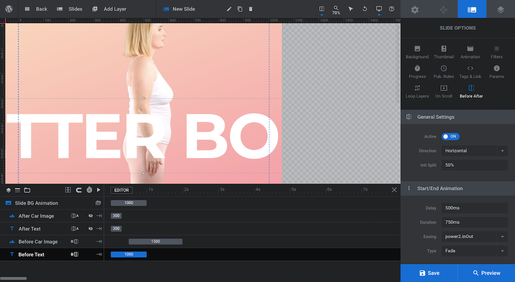Delete the current slide

[x=251, y=9]
